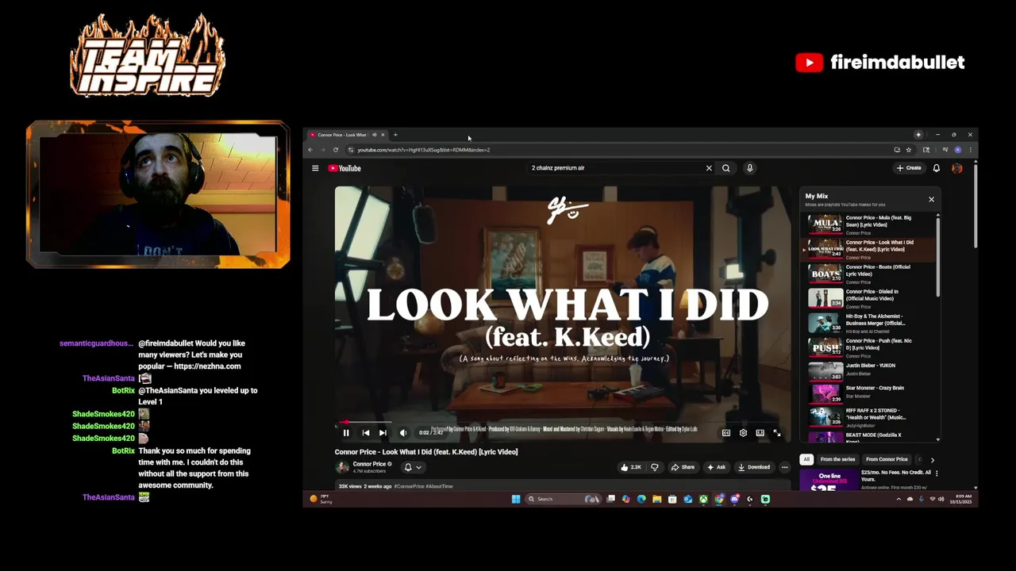This screenshot has height=571, width=1016.
Task: Click the Ask button
Action: click(717, 467)
